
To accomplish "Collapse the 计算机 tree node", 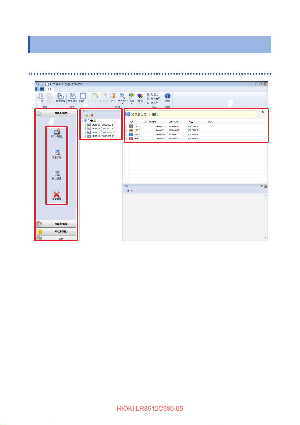I will click(x=82, y=121).
